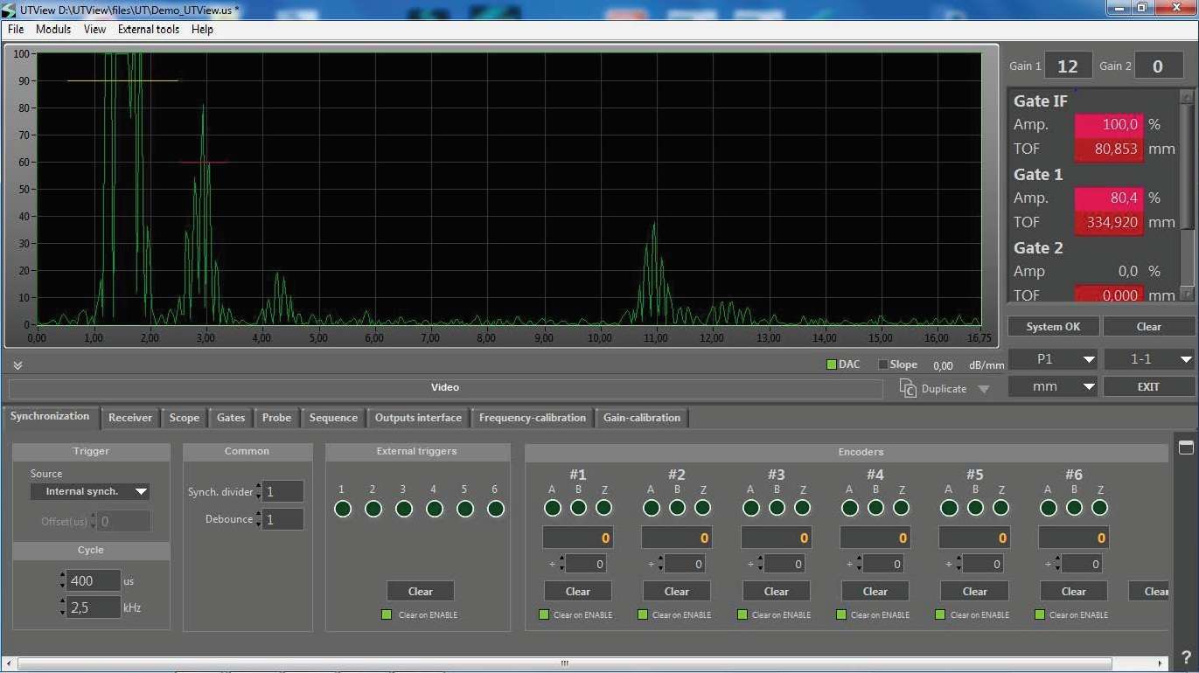Click the System OK button

point(1053,326)
